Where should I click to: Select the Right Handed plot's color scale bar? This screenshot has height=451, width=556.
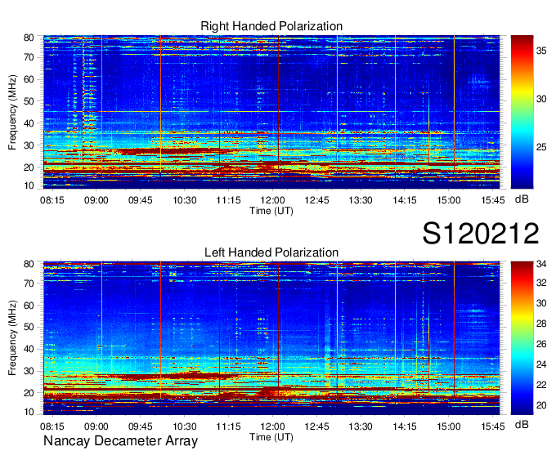(x=522, y=112)
